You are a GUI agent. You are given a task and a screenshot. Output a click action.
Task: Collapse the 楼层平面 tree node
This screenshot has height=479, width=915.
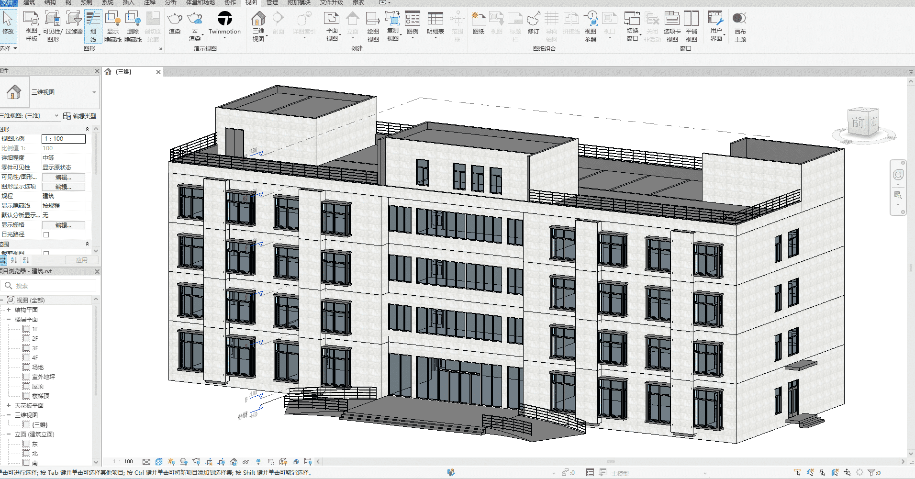click(x=9, y=320)
